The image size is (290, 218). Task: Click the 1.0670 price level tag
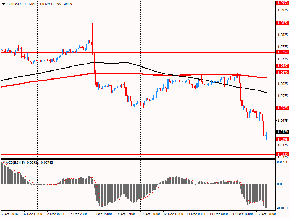tap(283, 72)
